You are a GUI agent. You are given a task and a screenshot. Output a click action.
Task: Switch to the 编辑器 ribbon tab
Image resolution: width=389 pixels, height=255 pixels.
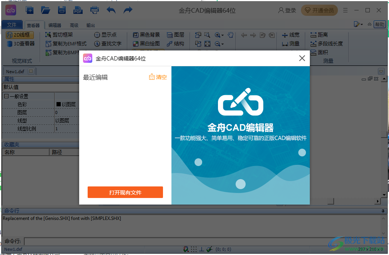(x=55, y=25)
